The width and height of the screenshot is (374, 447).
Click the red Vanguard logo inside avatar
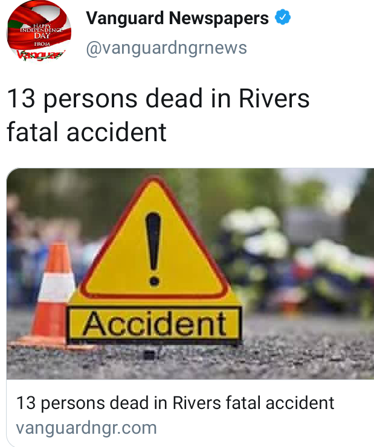tap(40, 54)
